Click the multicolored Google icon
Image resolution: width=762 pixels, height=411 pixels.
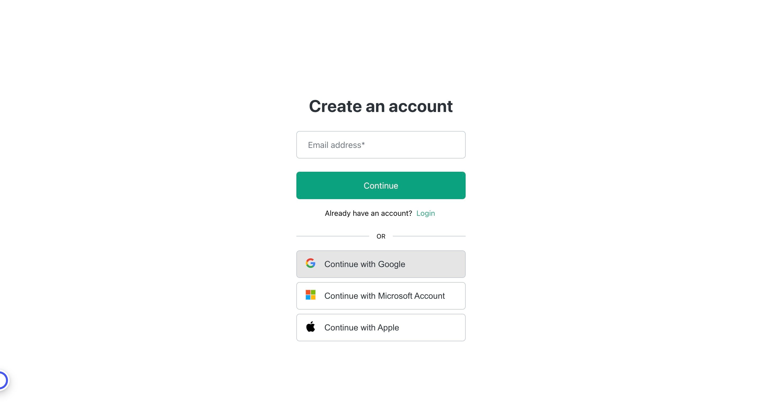pos(311,264)
